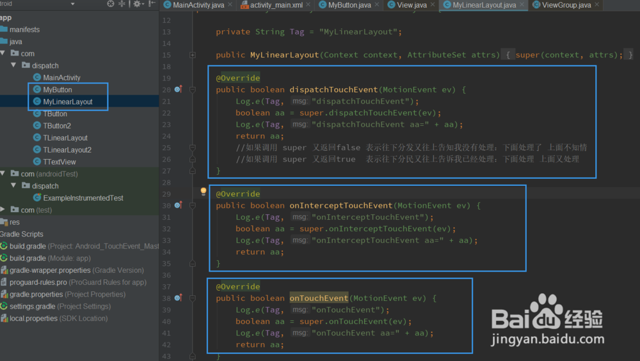
Task: Close the ViewGroup.java tab
Action: click(597, 4)
